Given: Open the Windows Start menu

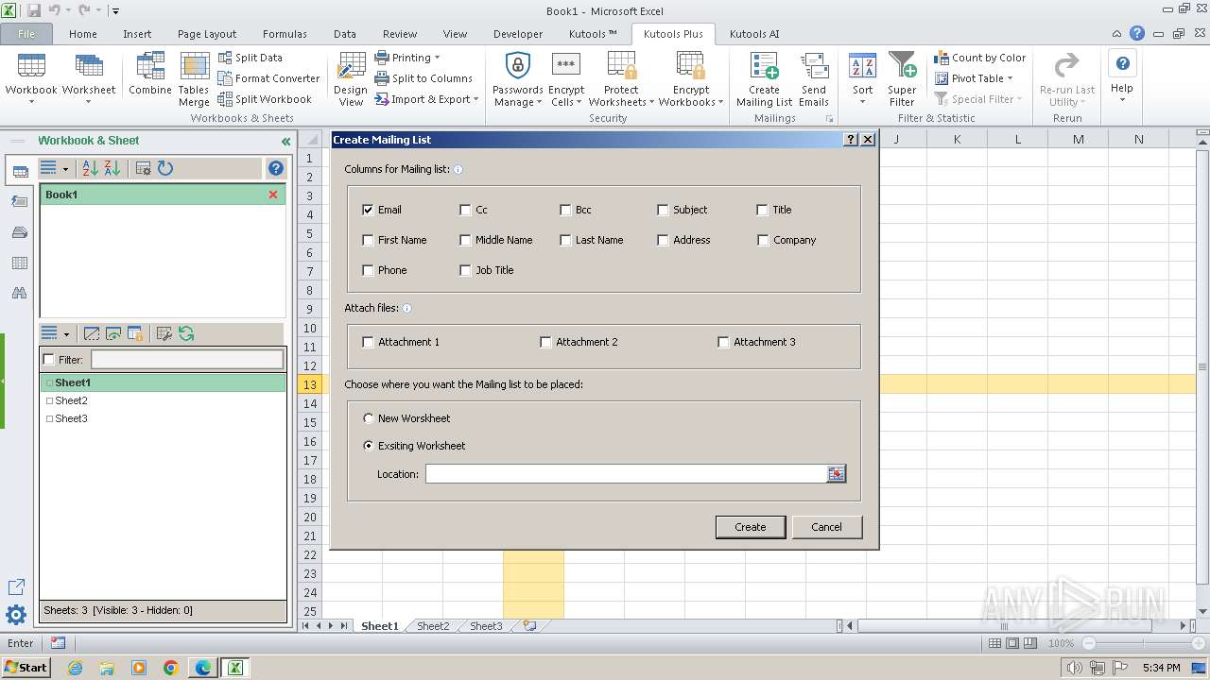Looking at the screenshot, I should pos(26,668).
